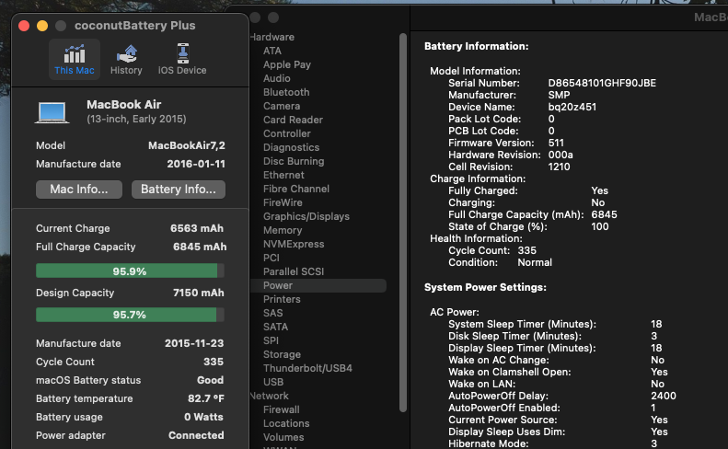Click the System Information Full Charge Capacity 6845
This screenshot has height=449, width=728.
click(604, 215)
